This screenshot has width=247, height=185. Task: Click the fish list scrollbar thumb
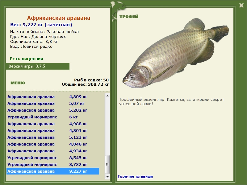[x=107, y=164]
